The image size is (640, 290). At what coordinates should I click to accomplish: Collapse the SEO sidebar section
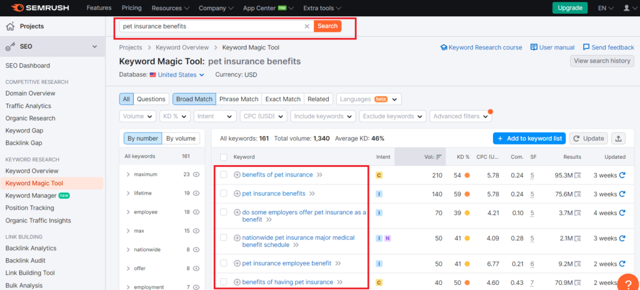(95, 47)
